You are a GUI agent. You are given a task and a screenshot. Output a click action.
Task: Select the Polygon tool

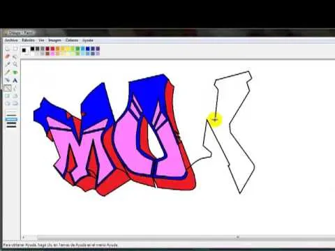[15, 96]
